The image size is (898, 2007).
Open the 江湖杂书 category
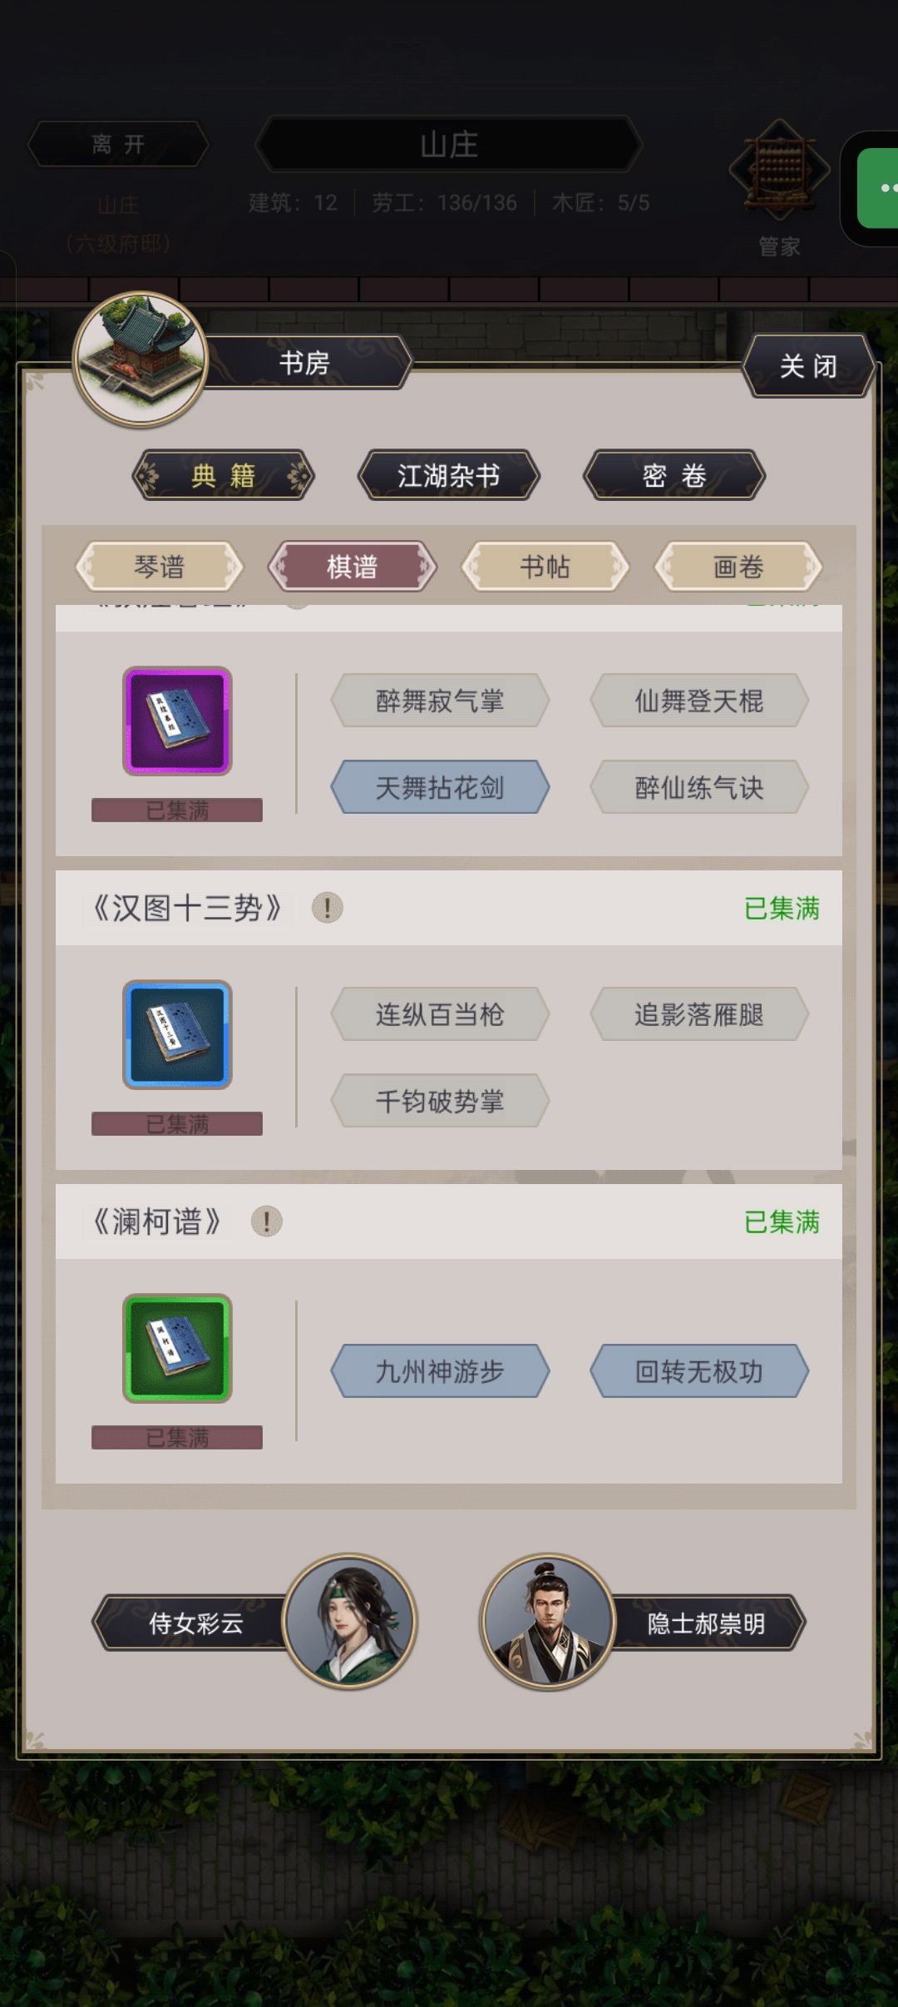449,475
